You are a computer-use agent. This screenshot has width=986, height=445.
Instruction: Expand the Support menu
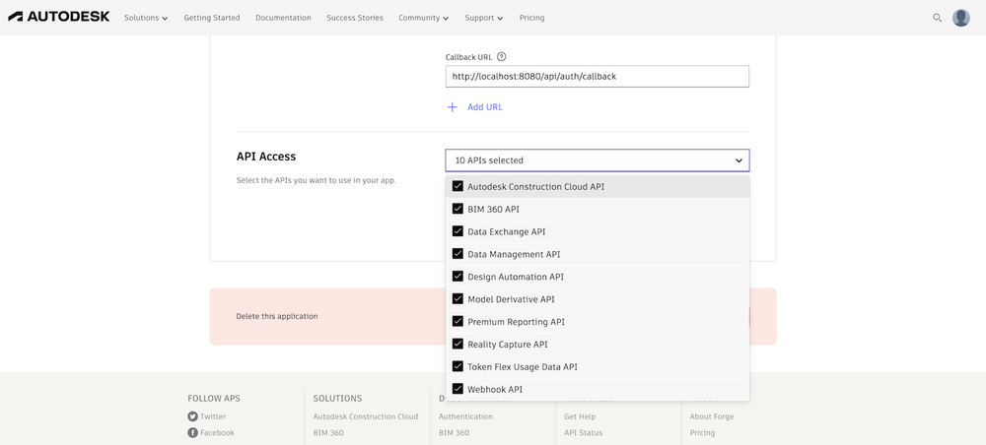[484, 18]
